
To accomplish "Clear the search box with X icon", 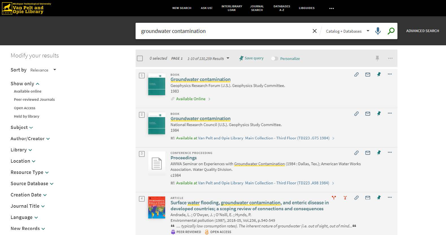I will [315, 31].
